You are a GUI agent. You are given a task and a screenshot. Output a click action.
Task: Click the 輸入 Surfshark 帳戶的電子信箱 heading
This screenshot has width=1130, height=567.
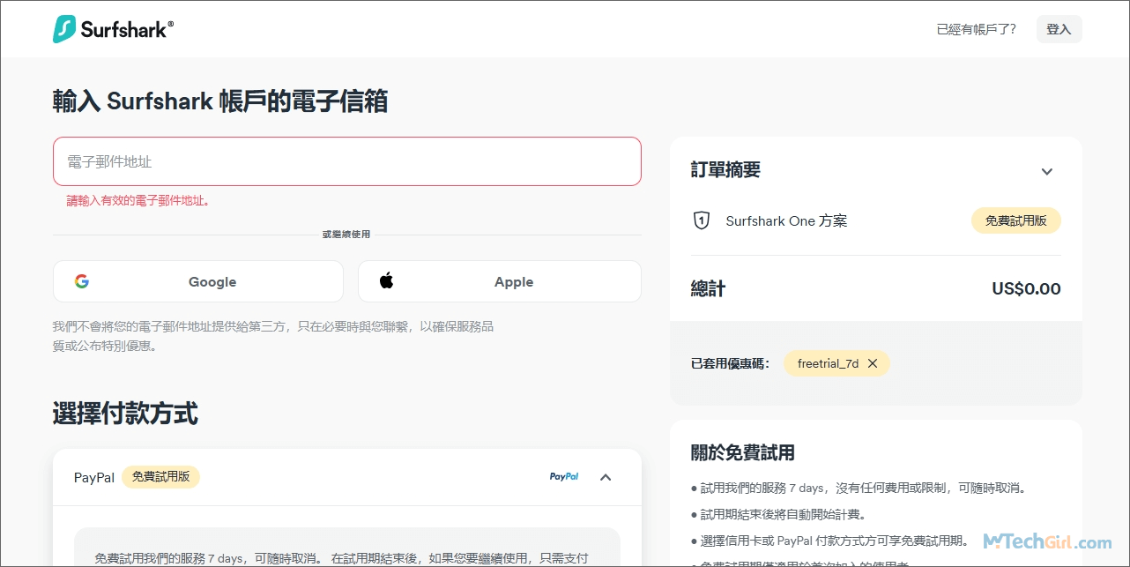tap(220, 101)
